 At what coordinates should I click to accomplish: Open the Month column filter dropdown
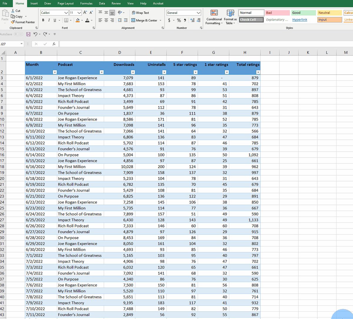pos(54,72)
